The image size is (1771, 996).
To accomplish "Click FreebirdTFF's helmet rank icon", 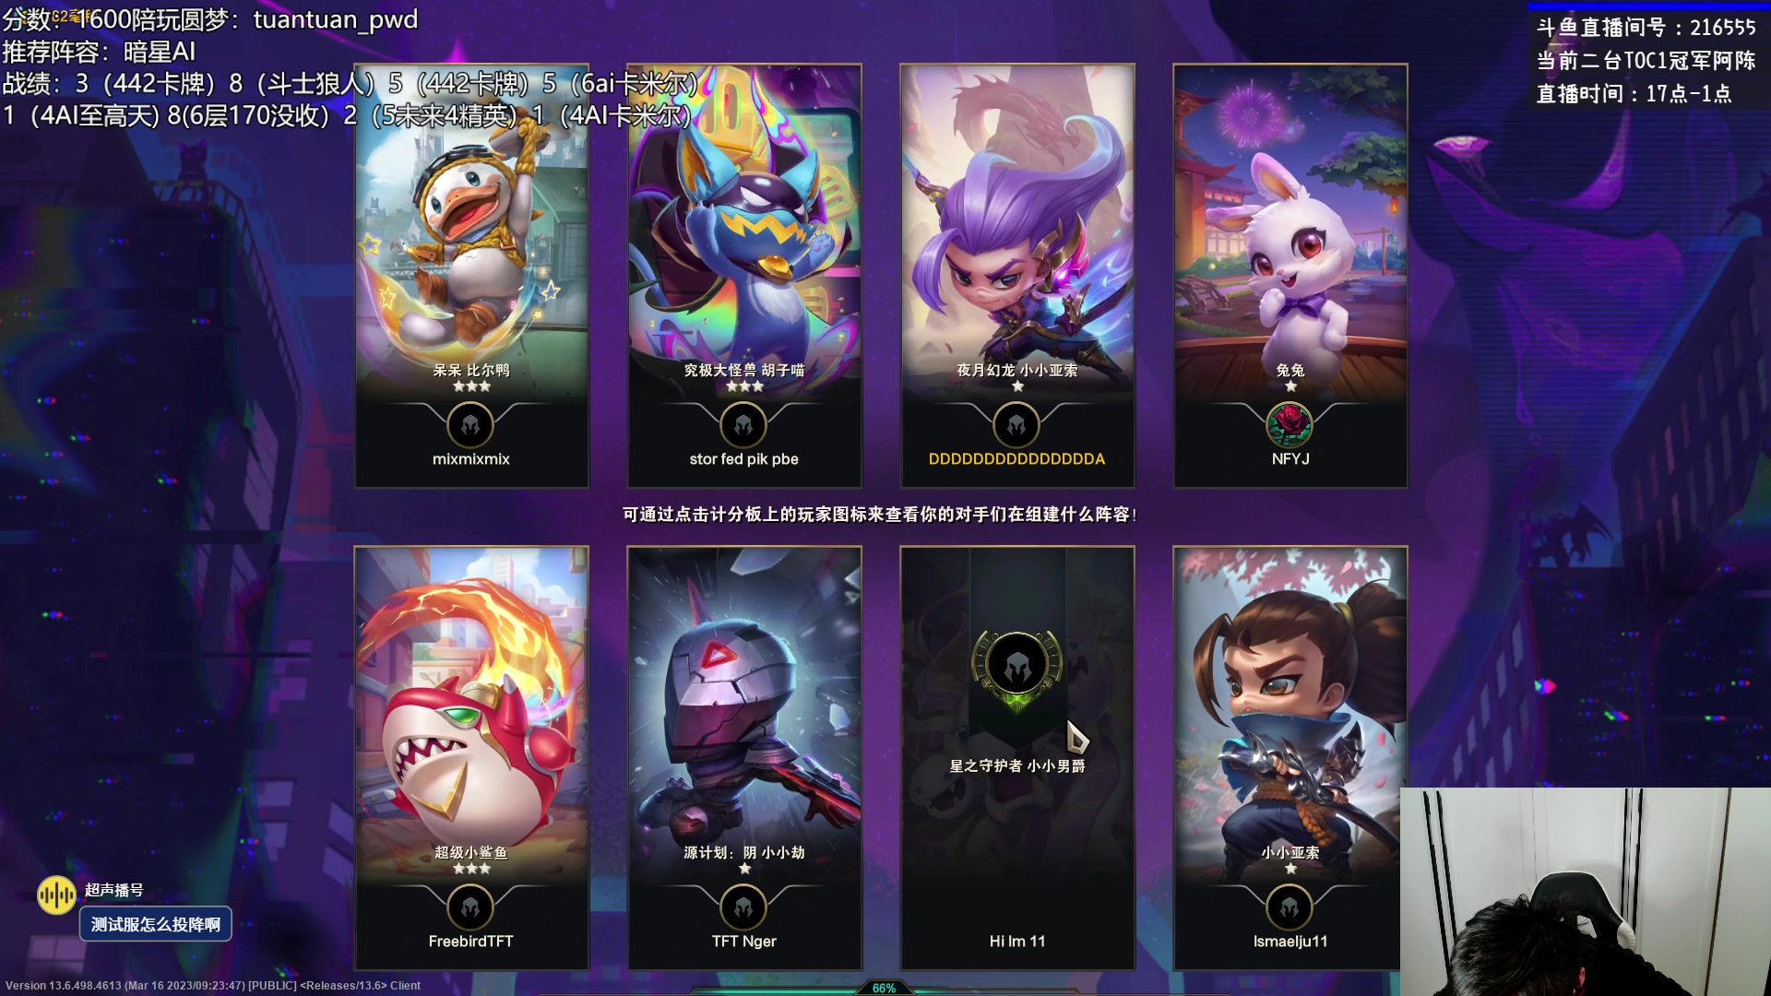I will point(470,907).
